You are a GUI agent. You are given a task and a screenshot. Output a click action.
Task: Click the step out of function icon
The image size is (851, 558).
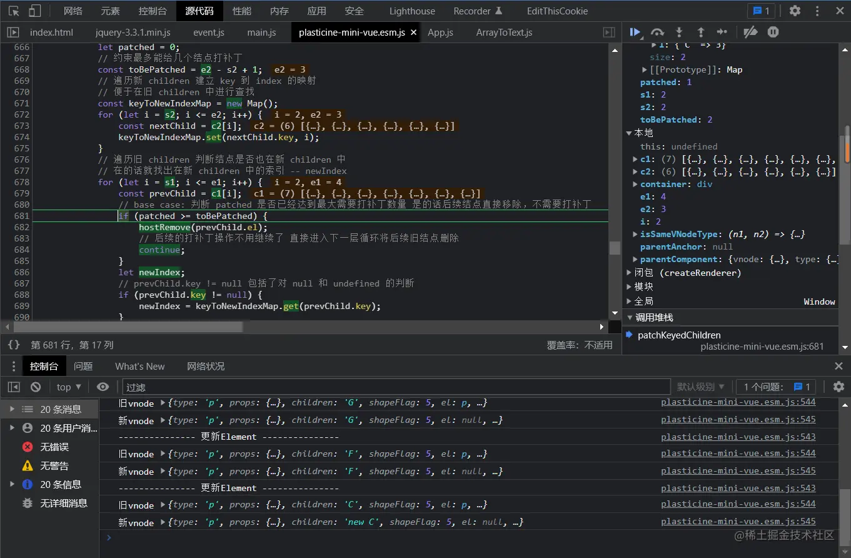tap(700, 33)
